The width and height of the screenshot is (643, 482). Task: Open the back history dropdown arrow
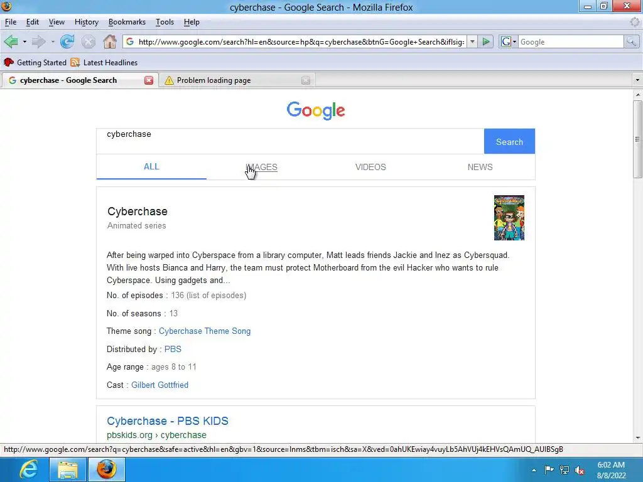pyautogui.click(x=24, y=42)
